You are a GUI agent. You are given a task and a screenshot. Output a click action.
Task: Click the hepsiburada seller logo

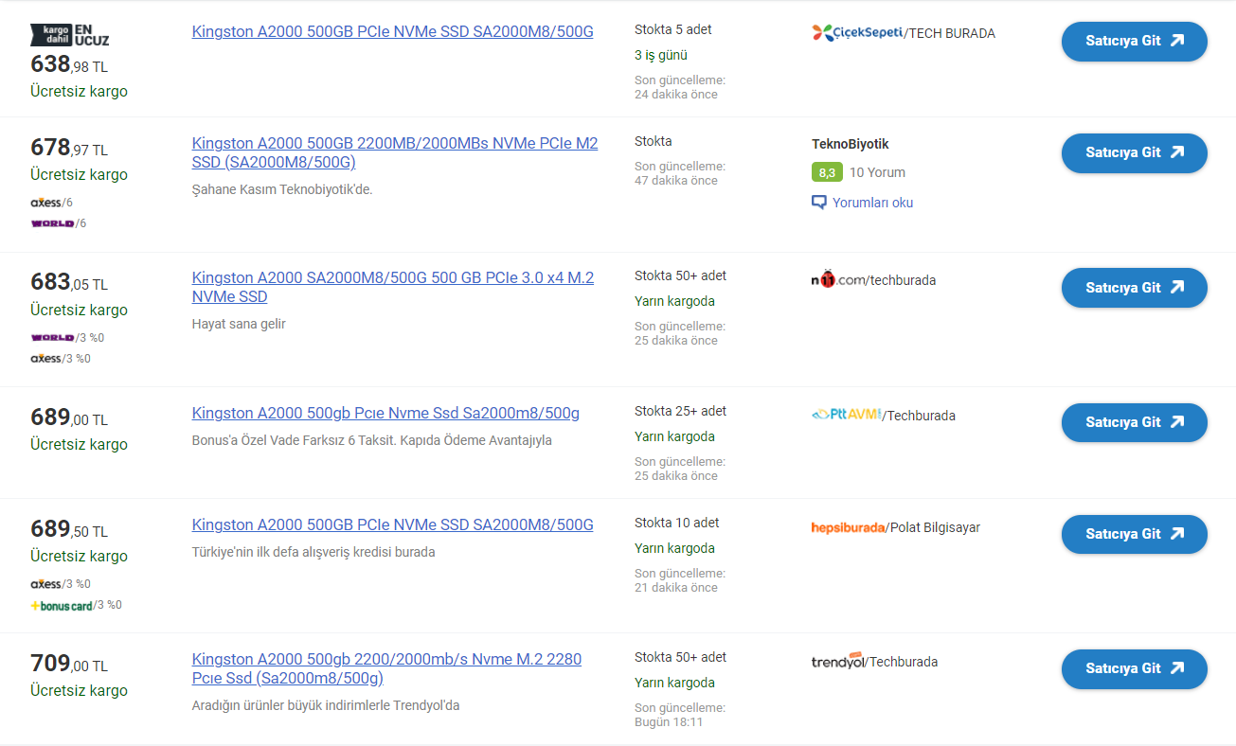[849, 527]
